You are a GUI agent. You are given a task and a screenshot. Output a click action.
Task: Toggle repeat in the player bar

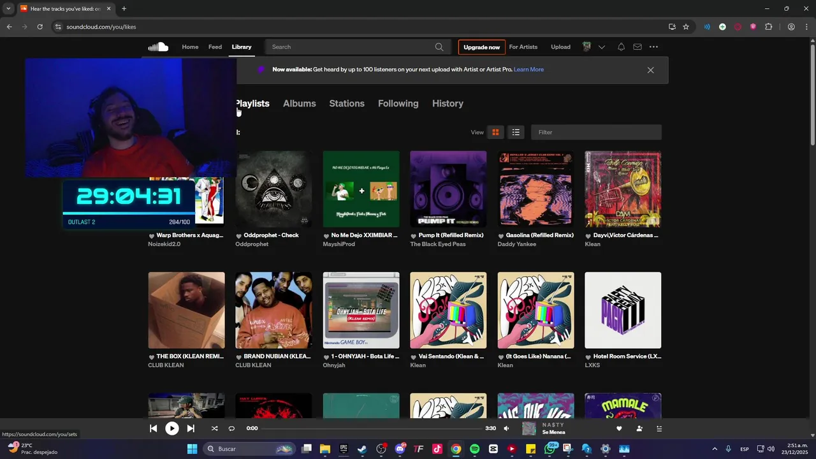point(231,428)
